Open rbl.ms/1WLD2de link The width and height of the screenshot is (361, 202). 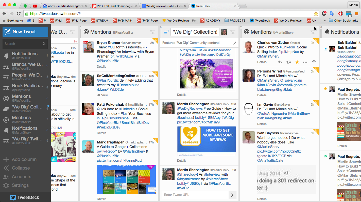click(110, 89)
